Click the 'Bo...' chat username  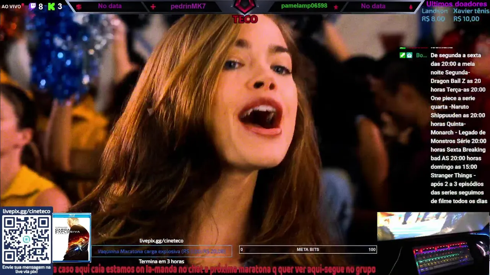421,55
